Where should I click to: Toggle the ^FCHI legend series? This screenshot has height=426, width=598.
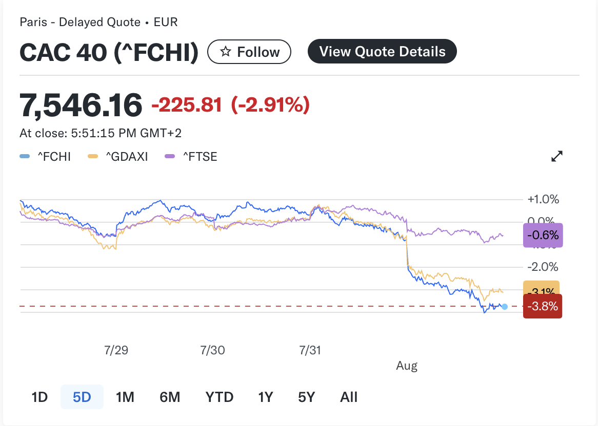point(45,157)
